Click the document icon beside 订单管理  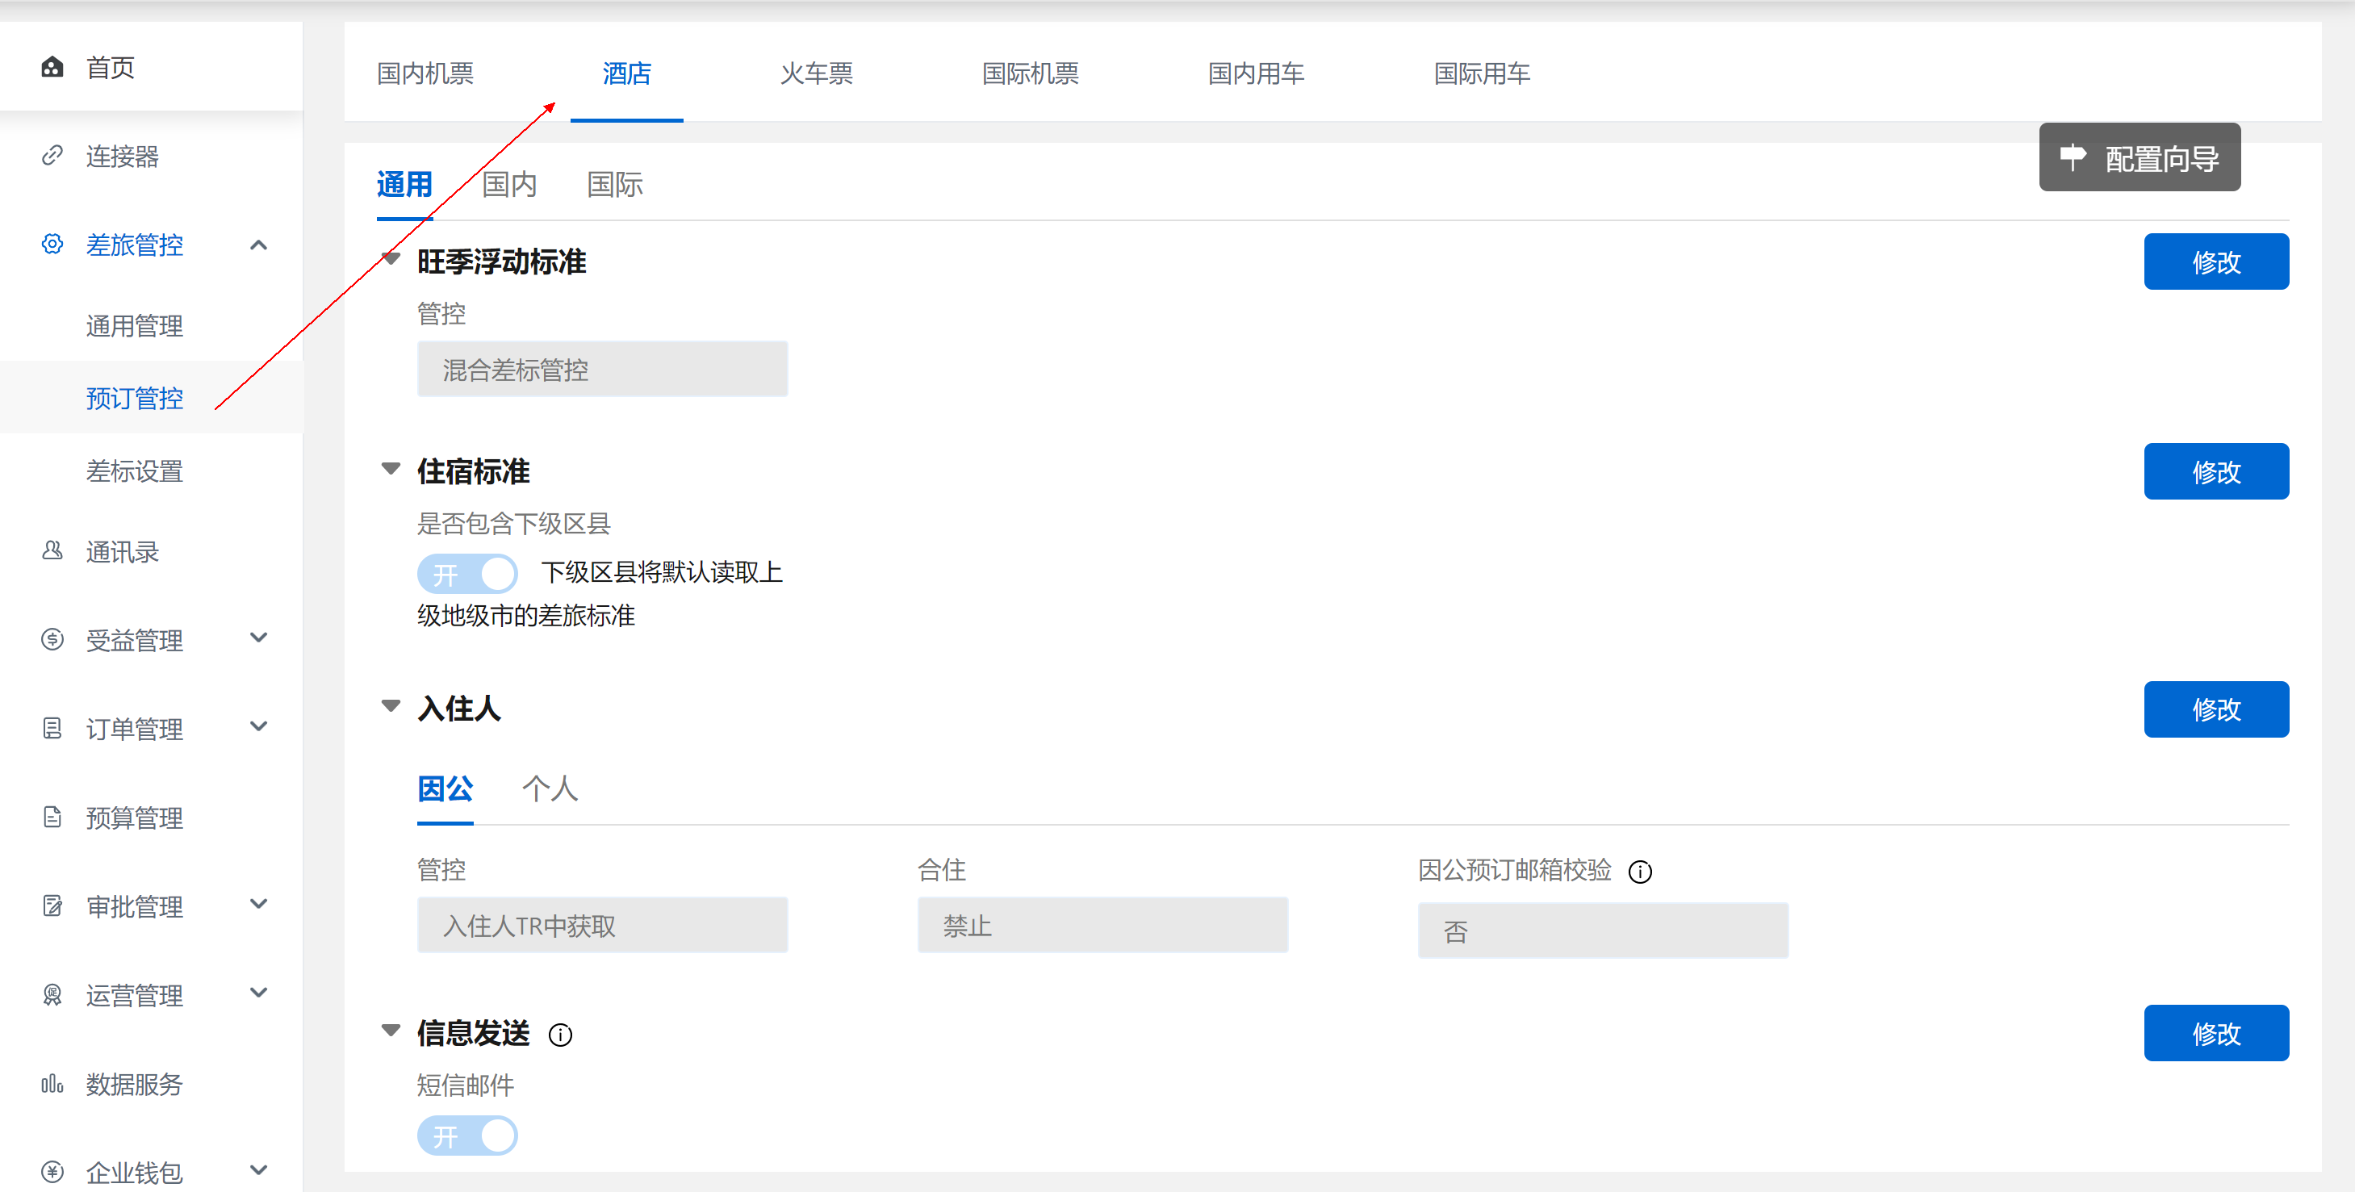click(52, 729)
